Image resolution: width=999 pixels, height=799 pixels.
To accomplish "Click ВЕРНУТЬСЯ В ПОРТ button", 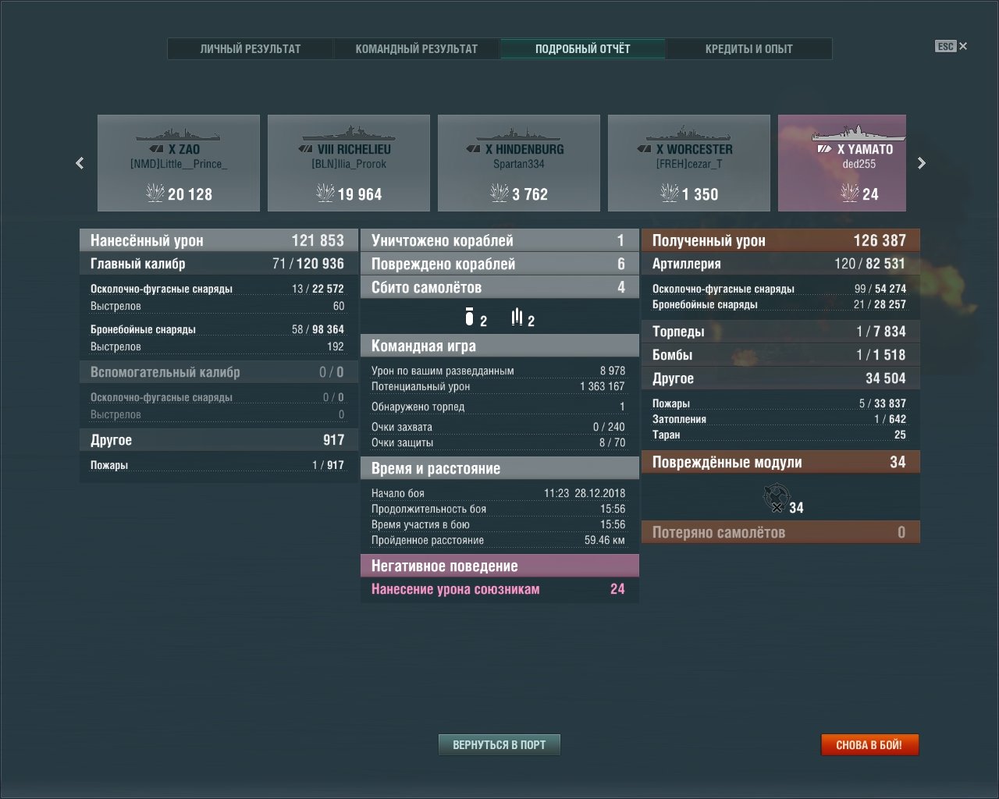I will pos(499,745).
